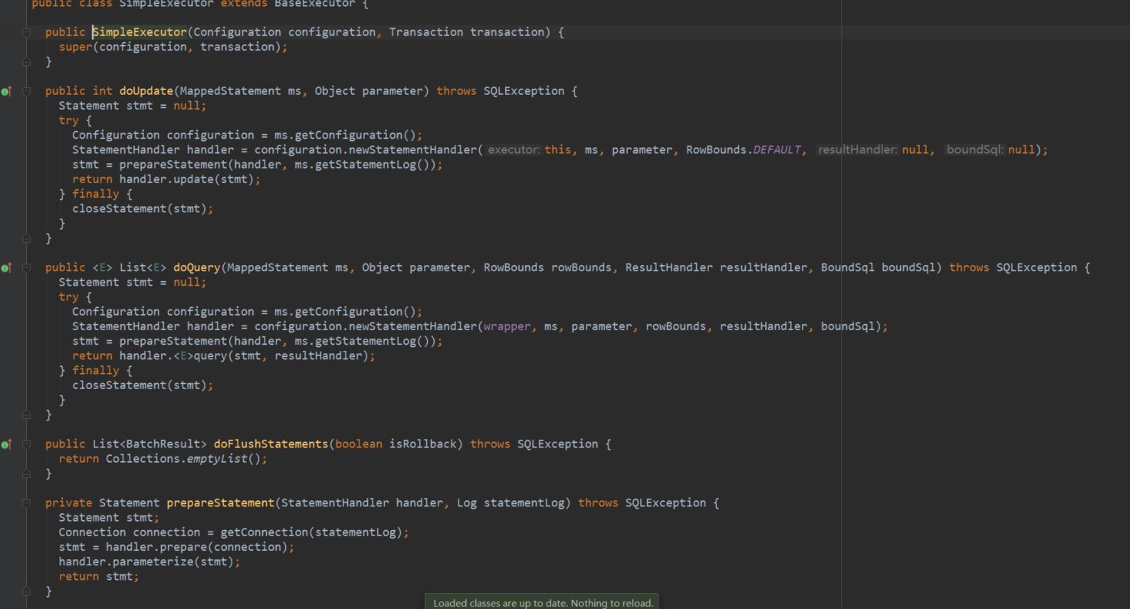Click super(configuration, transaction) call
The image size is (1130, 609).
tap(170, 47)
